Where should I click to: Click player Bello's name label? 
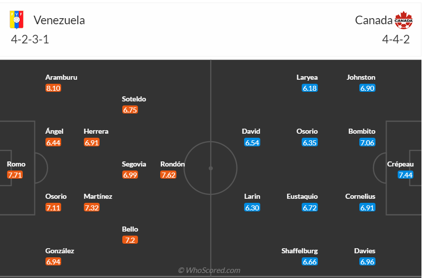(x=130, y=229)
